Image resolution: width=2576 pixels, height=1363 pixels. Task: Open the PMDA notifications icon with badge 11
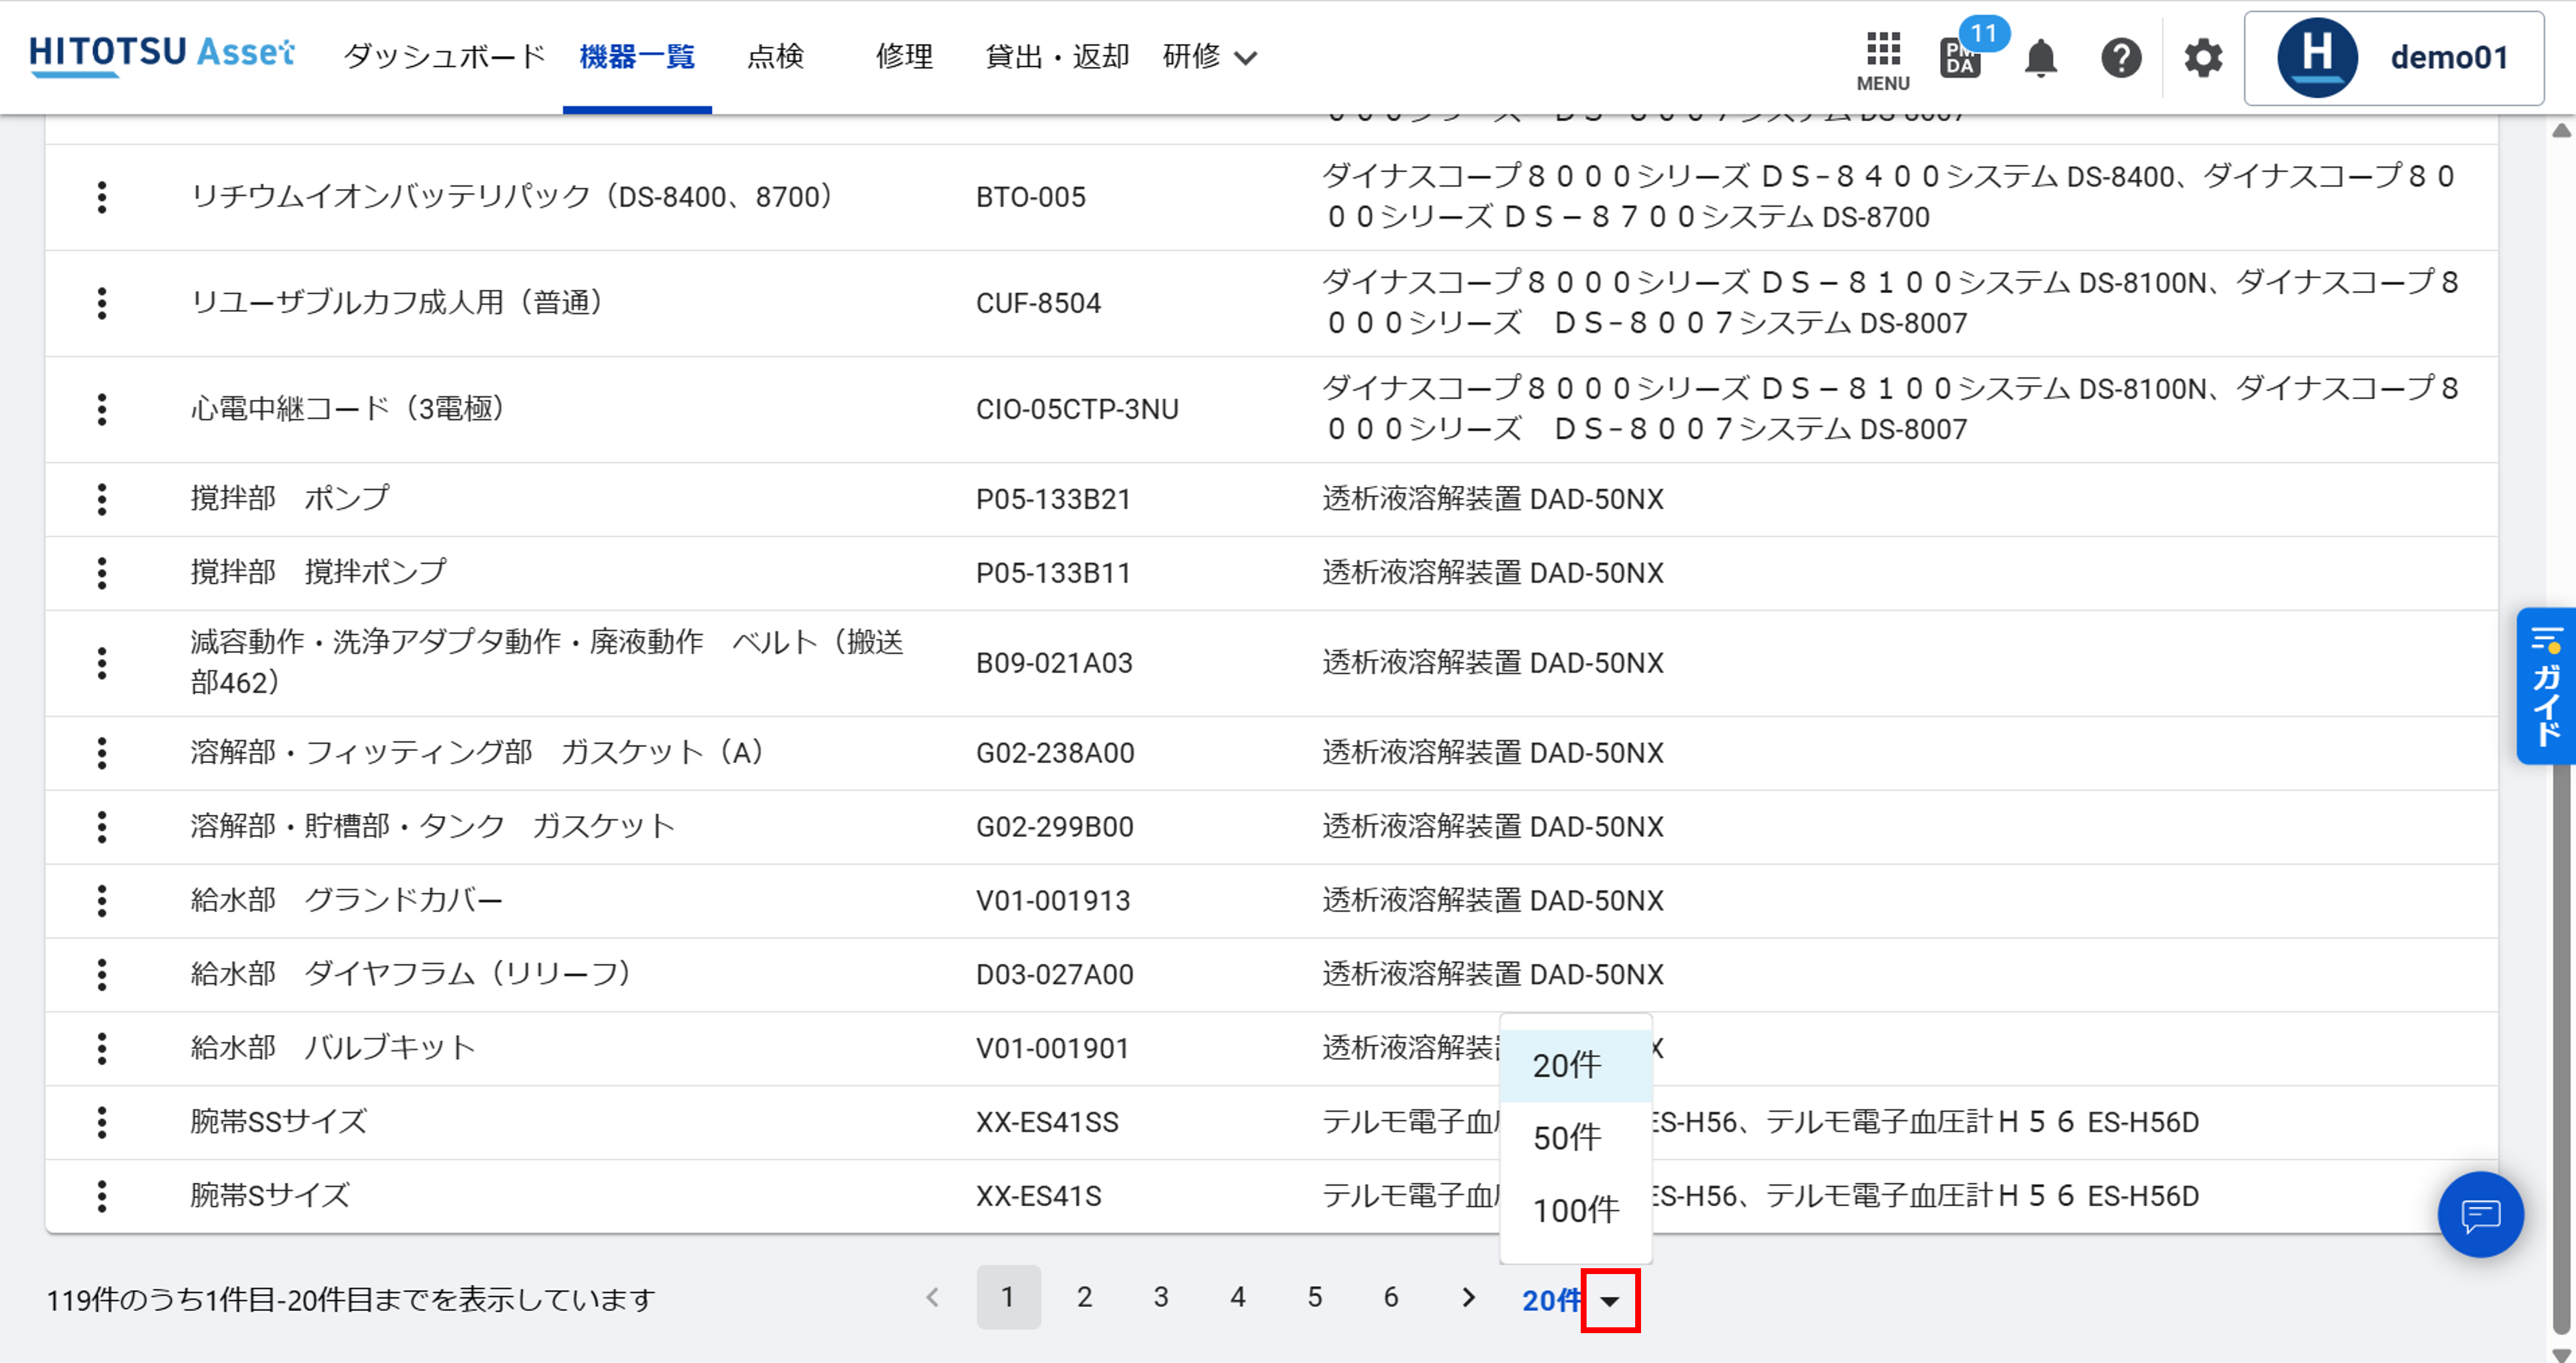[x=1962, y=58]
